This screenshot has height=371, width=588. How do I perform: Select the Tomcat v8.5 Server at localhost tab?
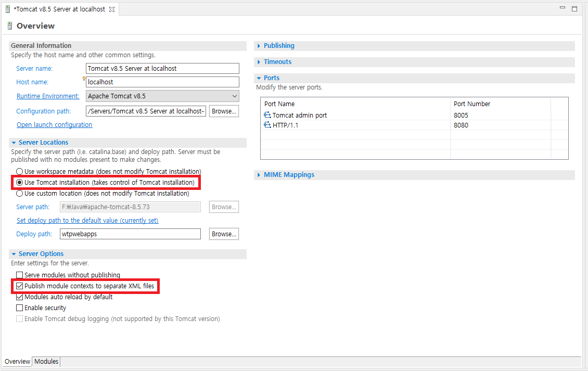[59, 9]
